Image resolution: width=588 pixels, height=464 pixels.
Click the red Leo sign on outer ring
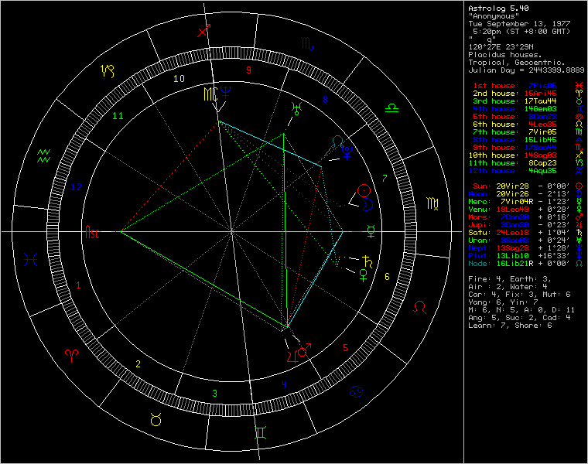pyautogui.click(x=419, y=306)
